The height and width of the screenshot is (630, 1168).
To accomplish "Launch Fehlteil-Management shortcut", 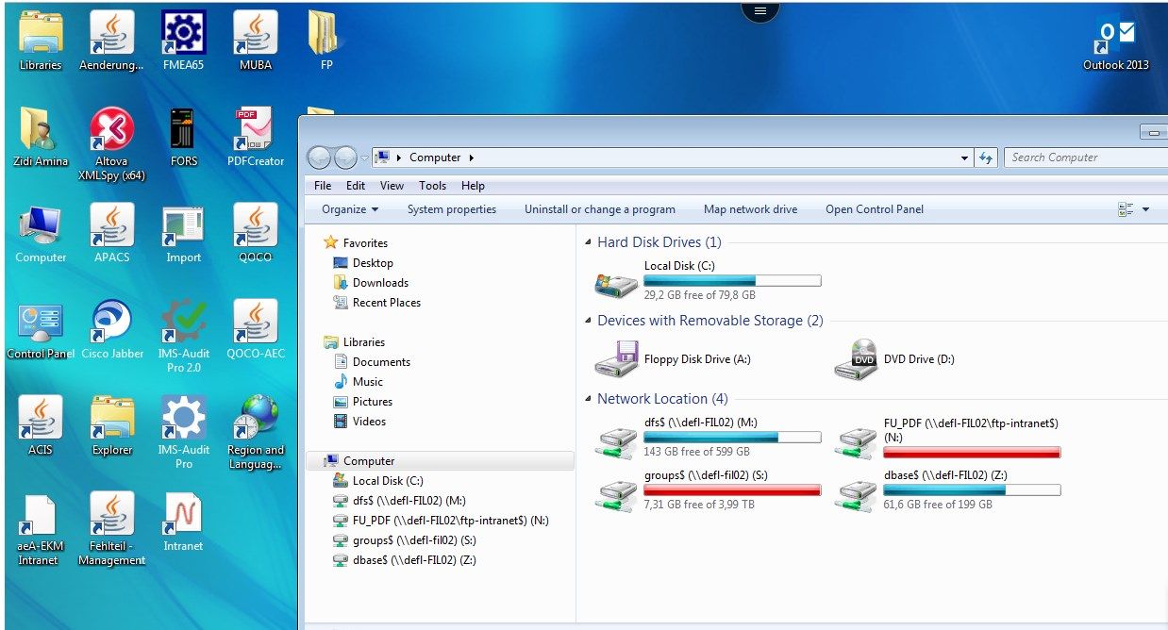I will (112, 530).
